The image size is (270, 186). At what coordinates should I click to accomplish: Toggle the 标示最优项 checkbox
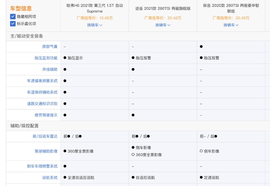13,24
